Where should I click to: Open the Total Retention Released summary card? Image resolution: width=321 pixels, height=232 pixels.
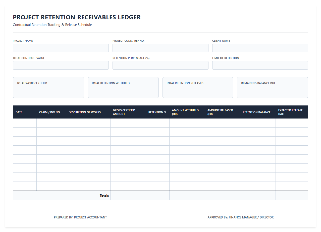coord(198,87)
